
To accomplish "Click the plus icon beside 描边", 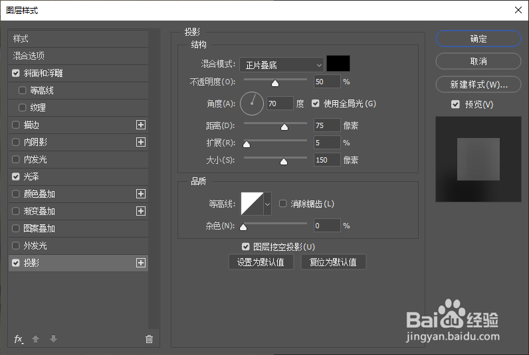I will point(141,125).
